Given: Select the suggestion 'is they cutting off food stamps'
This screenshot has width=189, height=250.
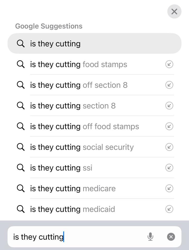Looking at the screenshot, I should point(84,126).
